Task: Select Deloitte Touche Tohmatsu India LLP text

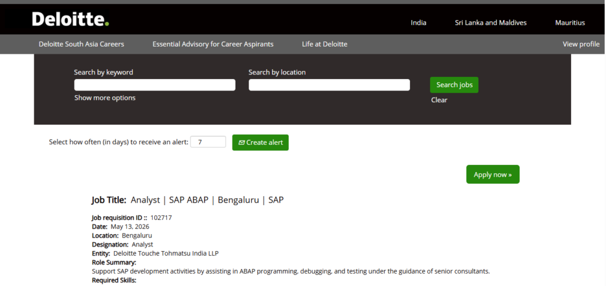Action: click(166, 253)
